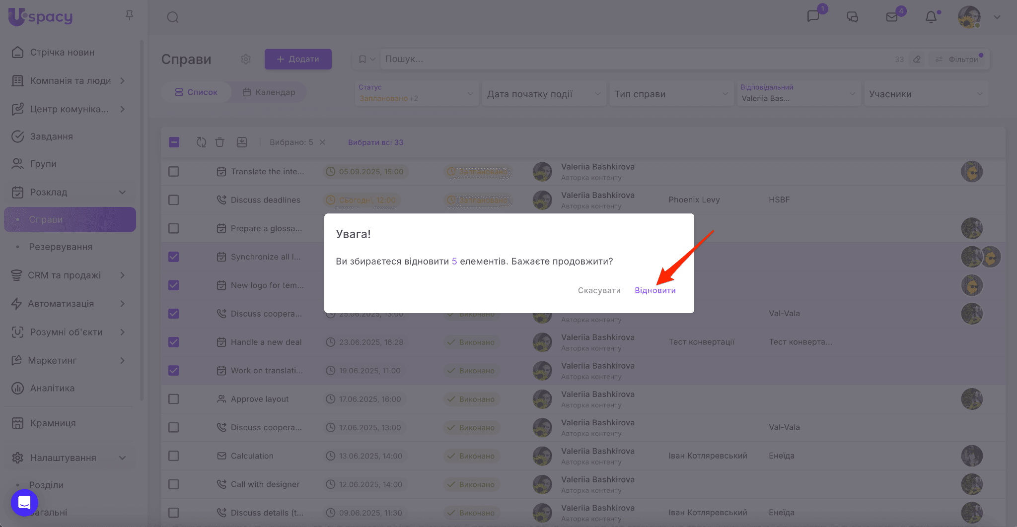Confirm by clicking Відновити
Viewport: 1017px width, 527px height.
[x=655, y=290]
